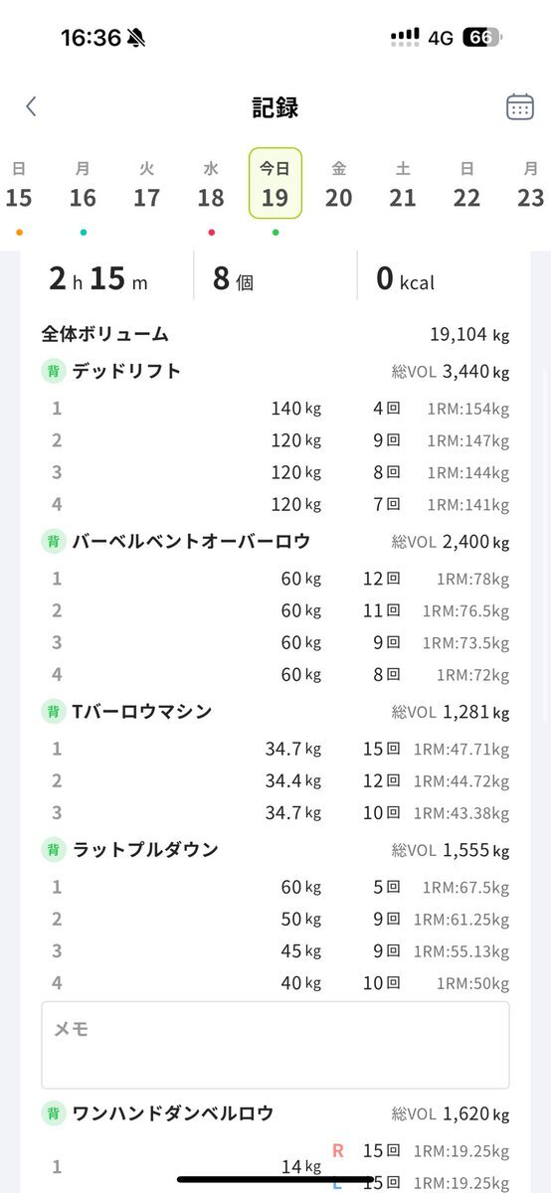The height and width of the screenshot is (1193, 551).
Task: Select Wednesday 18 in date strip
Action: click(211, 189)
